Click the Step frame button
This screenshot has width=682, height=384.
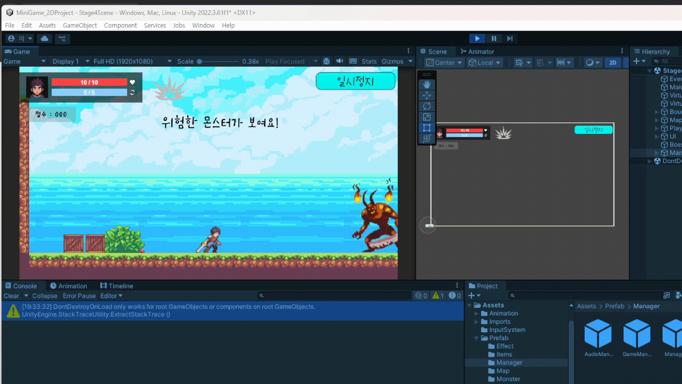[510, 38]
